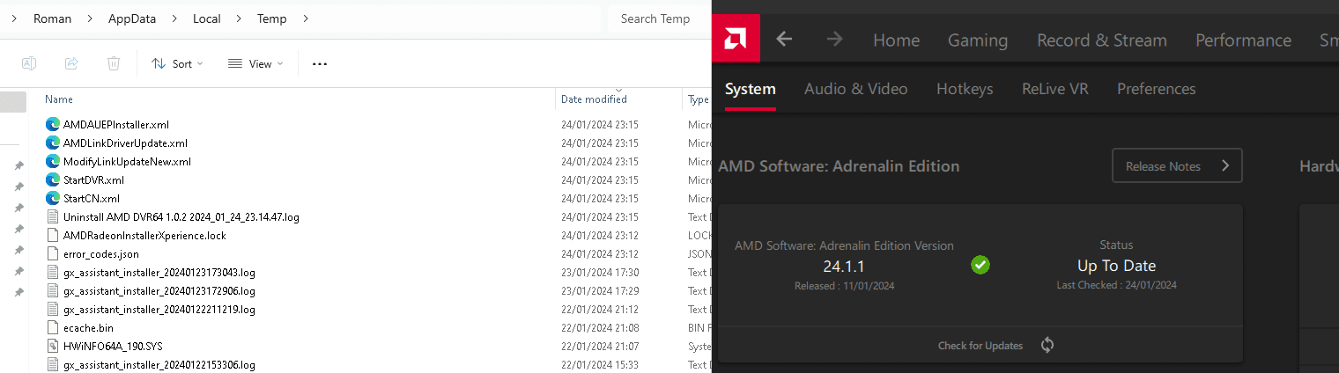Sort by the Name column header
This screenshot has width=1339, height=373.
point(59,99)
